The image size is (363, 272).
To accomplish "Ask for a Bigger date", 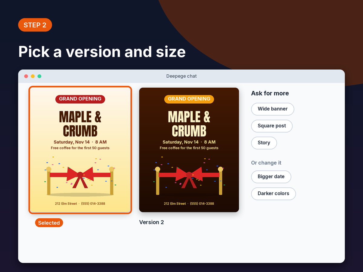I will [x=271, y=176].
